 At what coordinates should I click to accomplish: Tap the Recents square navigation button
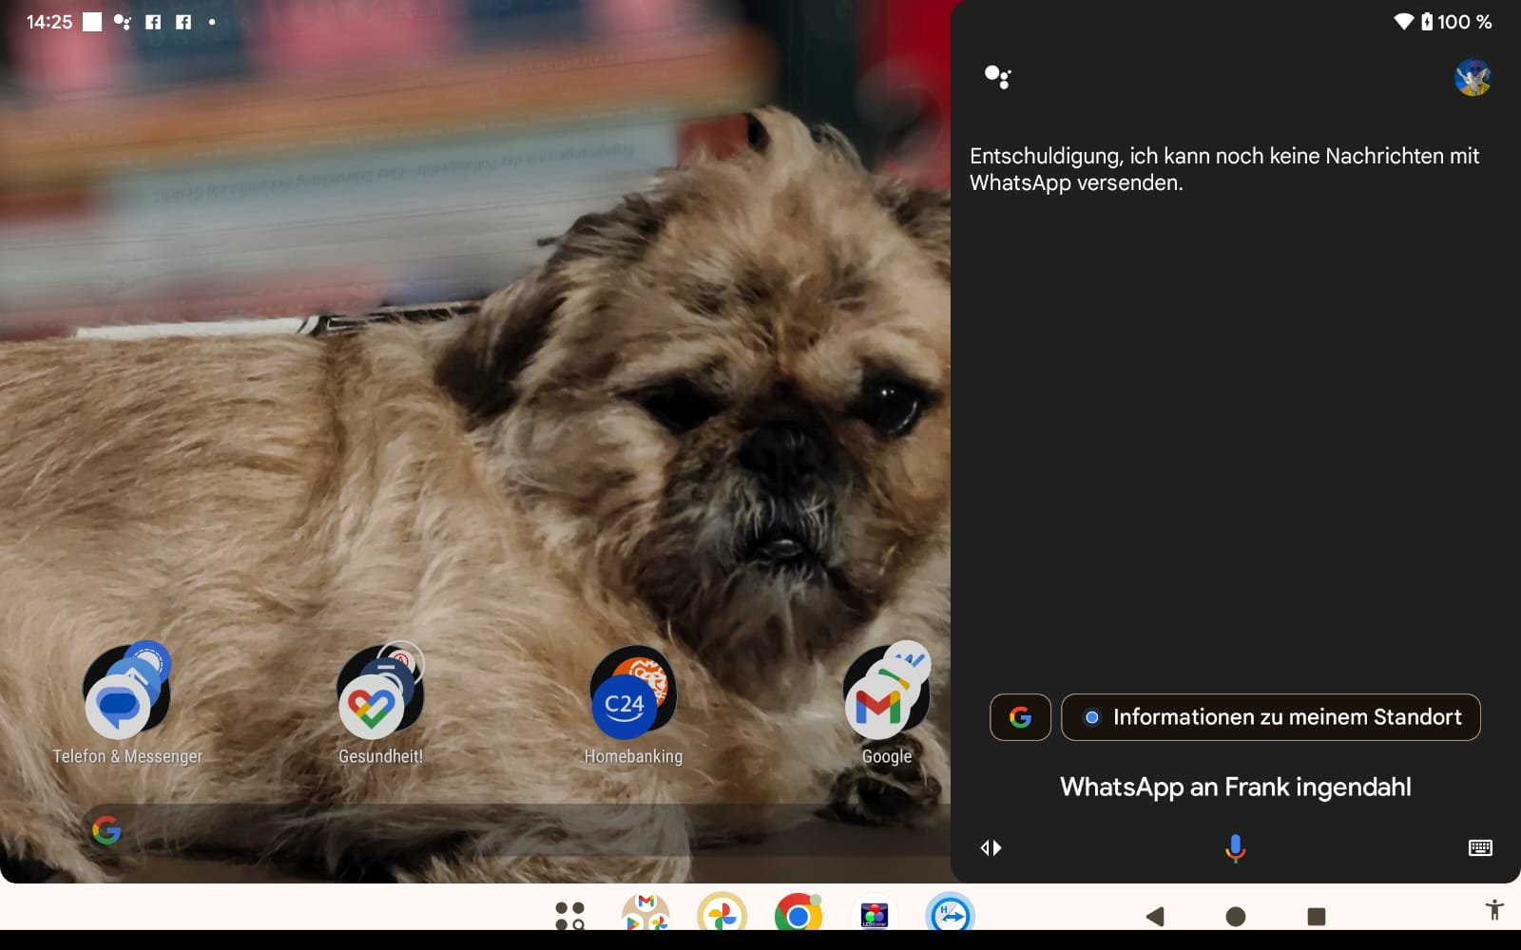click(1317, 916)
